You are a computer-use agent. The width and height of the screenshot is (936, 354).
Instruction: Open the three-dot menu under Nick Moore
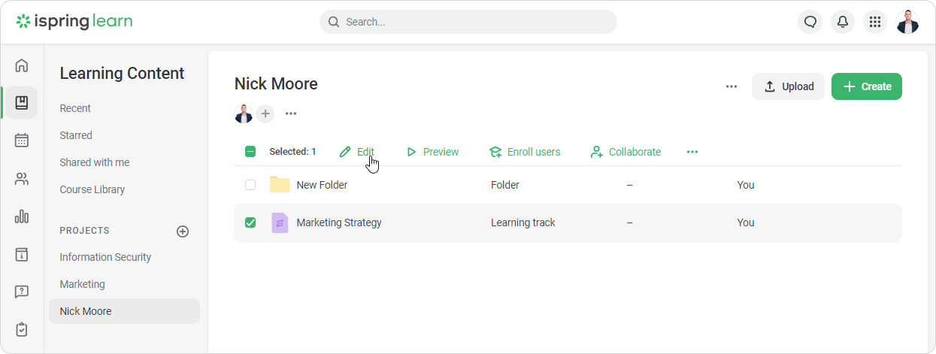tap(291, 113)
